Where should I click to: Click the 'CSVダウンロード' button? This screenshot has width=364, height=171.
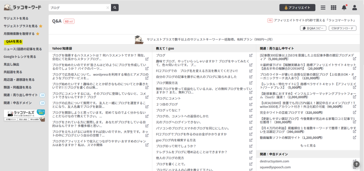pos(342,28)
